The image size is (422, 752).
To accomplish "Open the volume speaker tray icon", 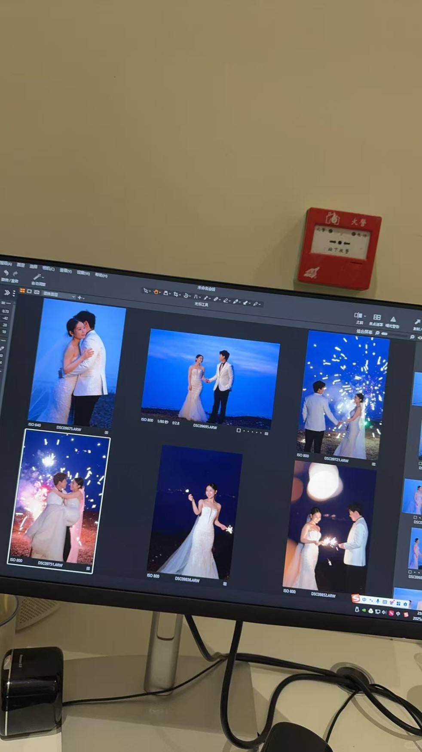I will [384, 612].
